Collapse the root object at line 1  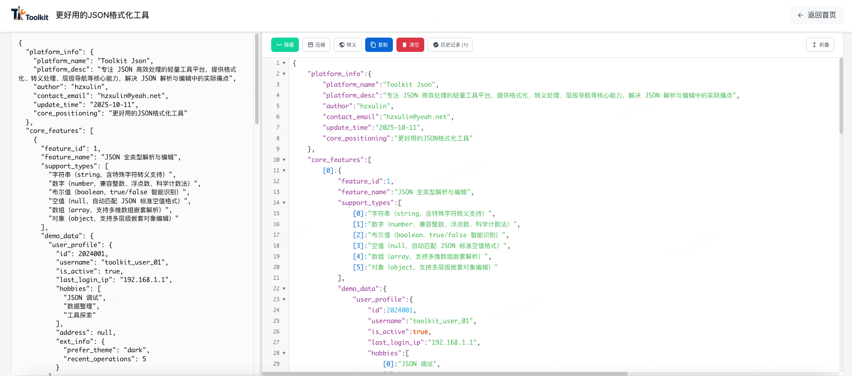(x=284, y=63)
